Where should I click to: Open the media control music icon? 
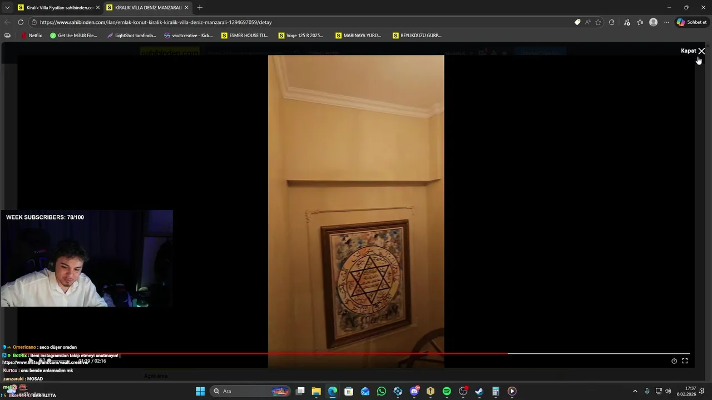627,22
